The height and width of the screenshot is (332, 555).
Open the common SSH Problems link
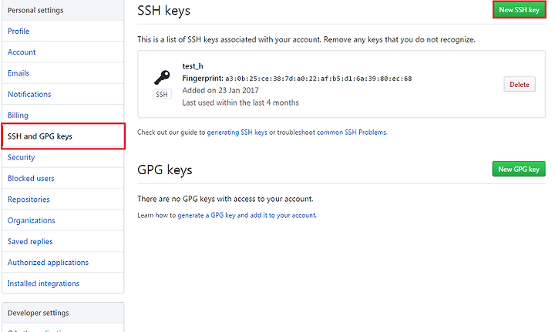(x=351, y=132)
